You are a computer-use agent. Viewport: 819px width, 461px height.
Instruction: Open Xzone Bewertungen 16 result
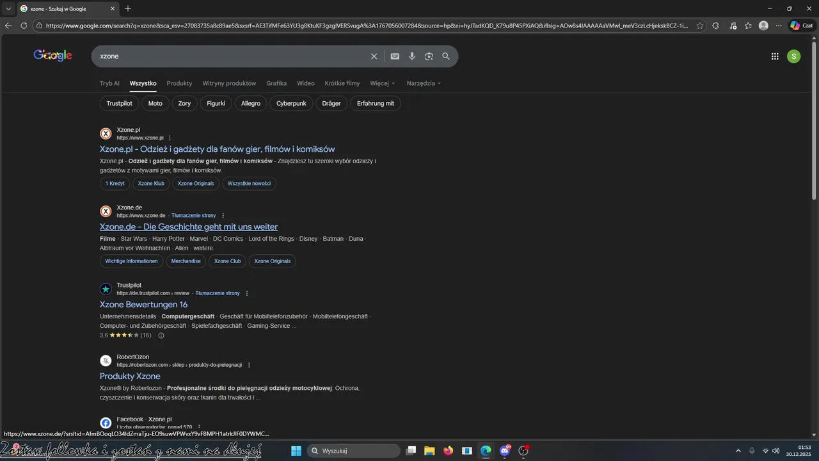click(143, 305)
